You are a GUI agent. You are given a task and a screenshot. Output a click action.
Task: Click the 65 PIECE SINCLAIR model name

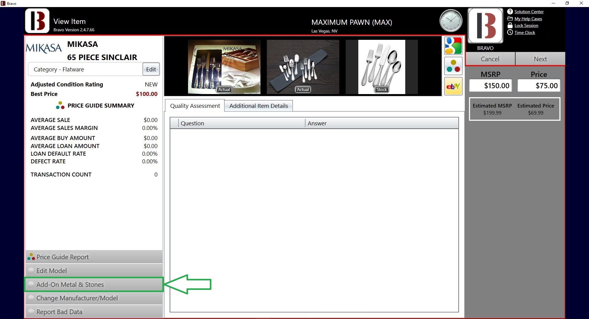tap(102, 57)
